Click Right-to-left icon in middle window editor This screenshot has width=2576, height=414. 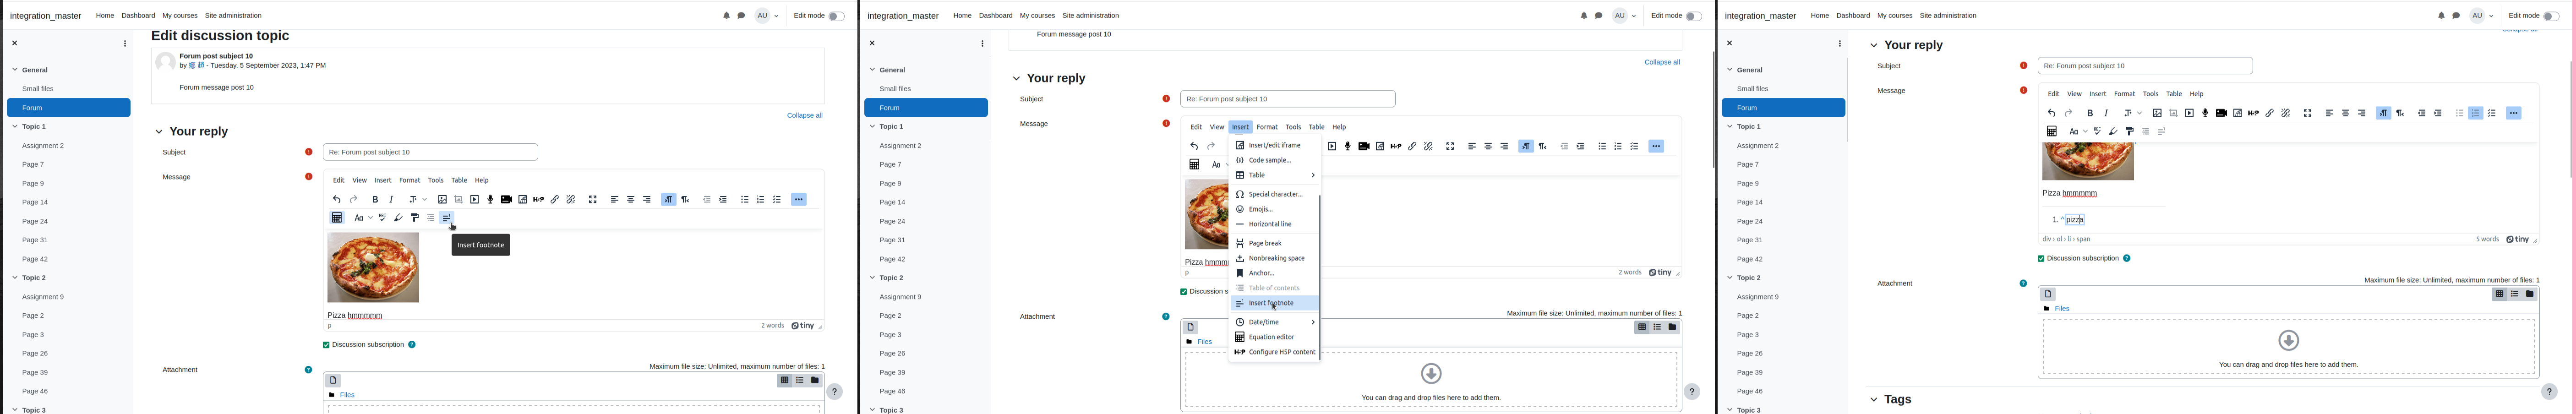click(1543, 147)
